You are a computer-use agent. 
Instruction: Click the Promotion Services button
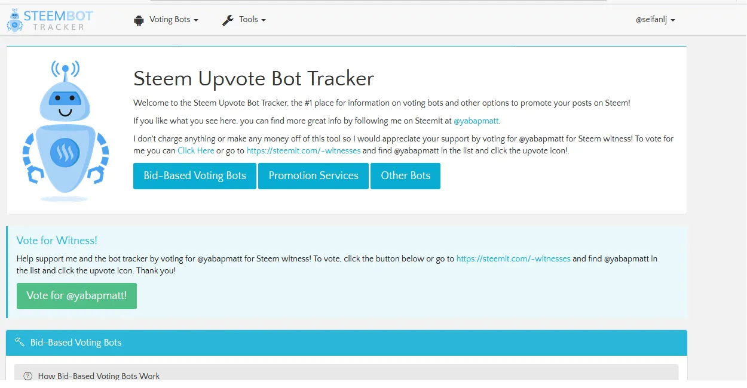click(x=313, y=176)
